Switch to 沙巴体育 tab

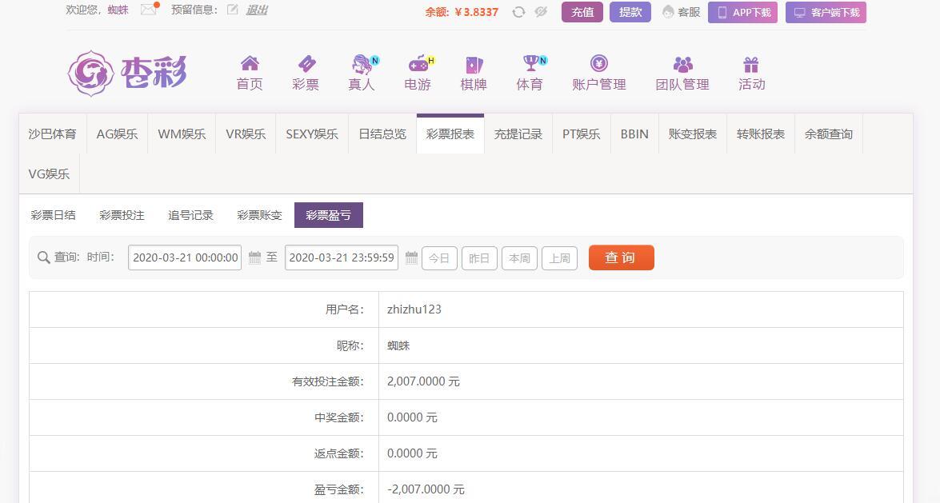[x=53, y=134]
